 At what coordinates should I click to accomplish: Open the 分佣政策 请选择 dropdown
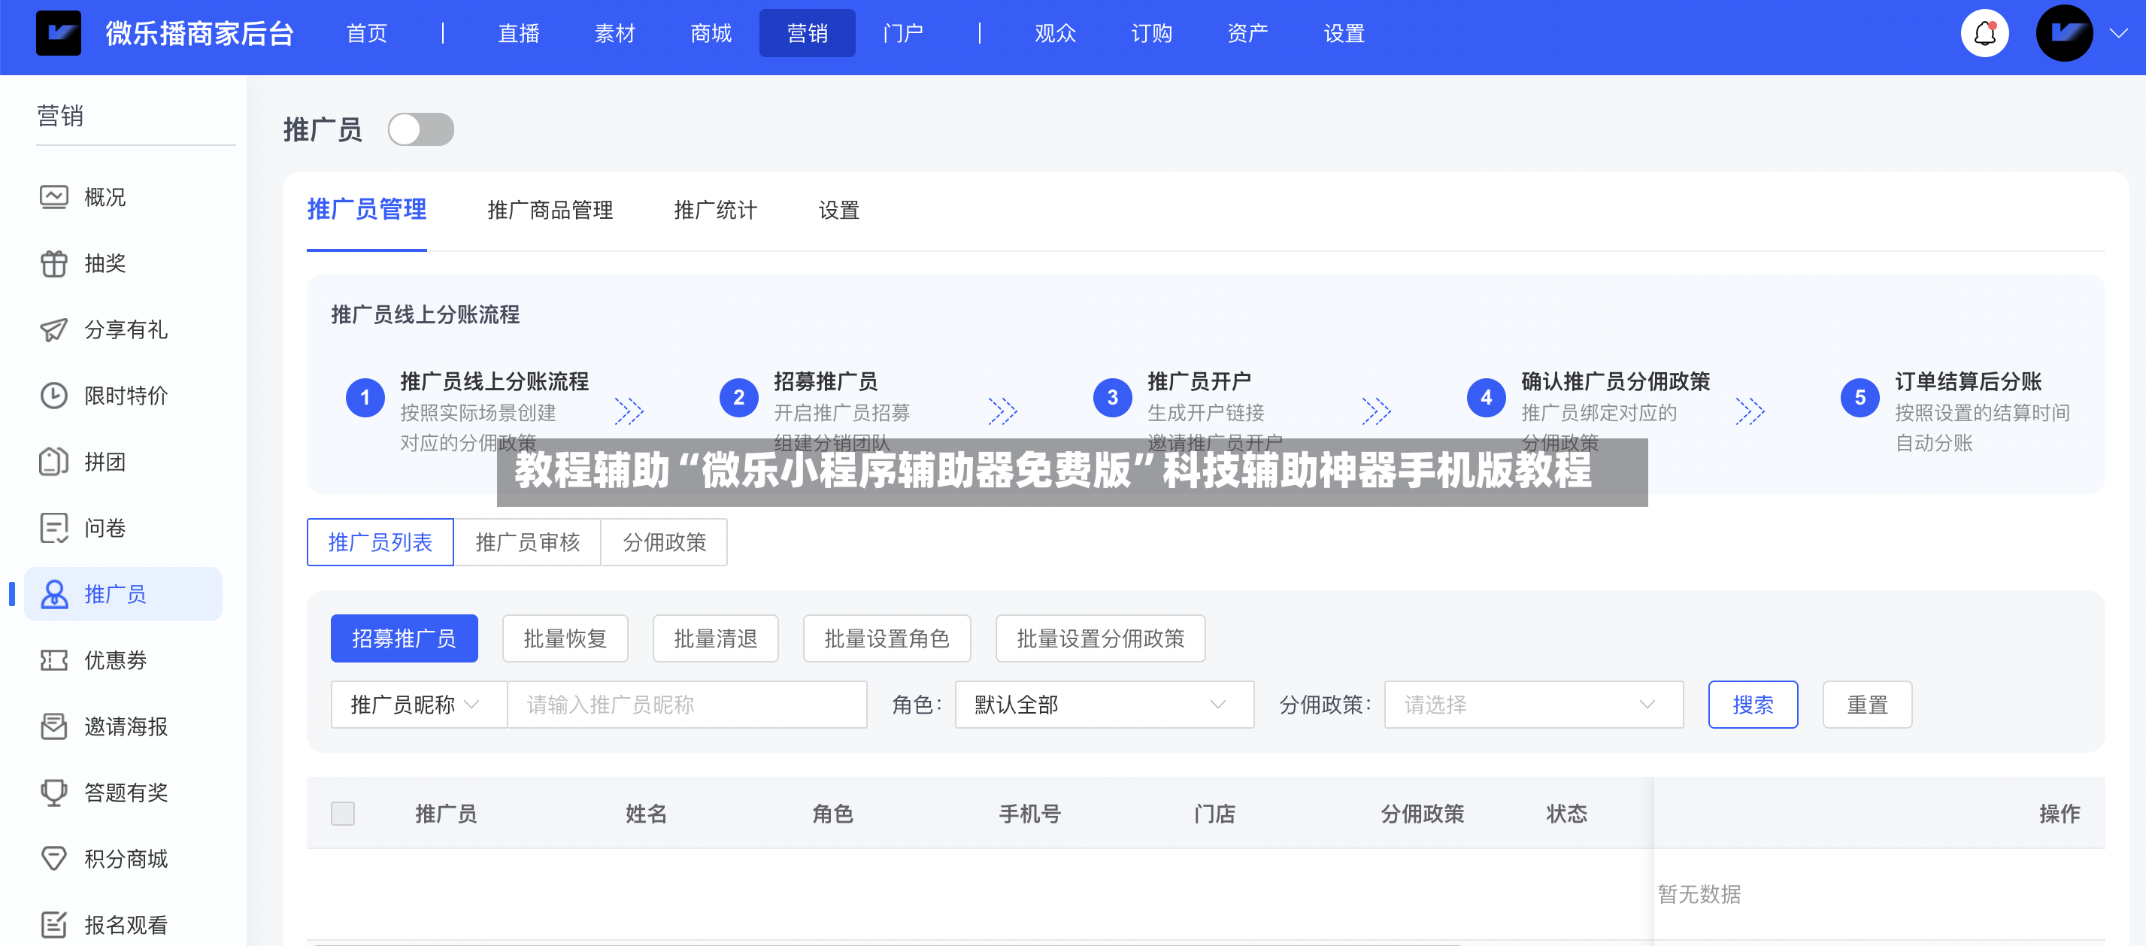[1533, 705]
